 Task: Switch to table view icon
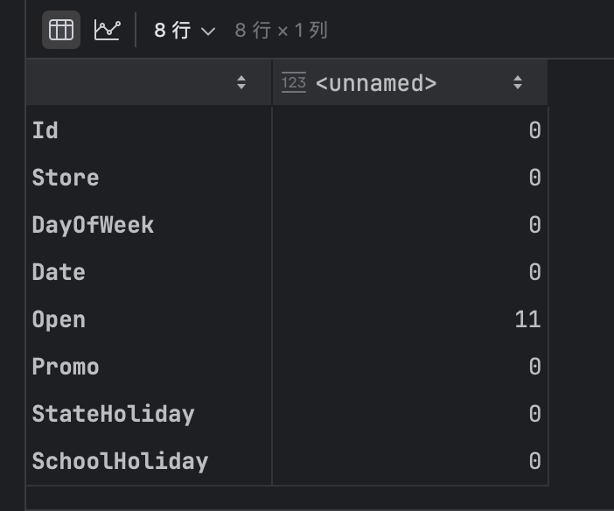61,30
